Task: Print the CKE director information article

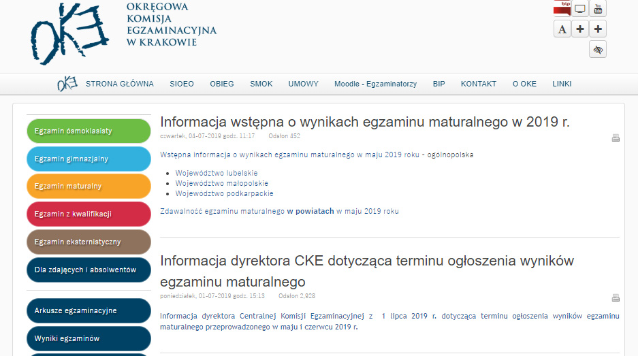Action: [x=616, y=297]
